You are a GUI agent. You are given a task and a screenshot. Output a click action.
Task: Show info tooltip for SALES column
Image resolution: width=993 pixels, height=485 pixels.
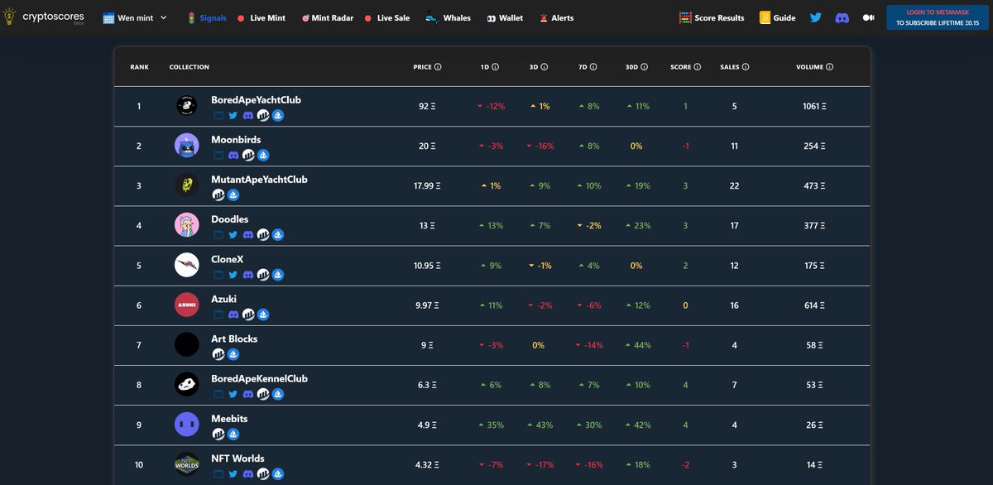point(746,67)
